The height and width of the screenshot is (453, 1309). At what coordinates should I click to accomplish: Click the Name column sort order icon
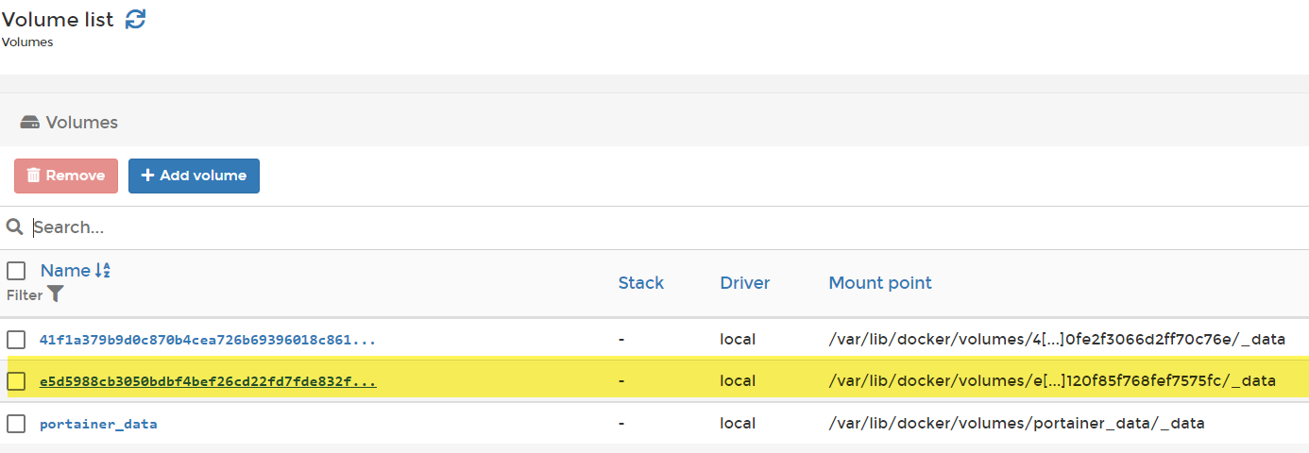tap(103, 271)
